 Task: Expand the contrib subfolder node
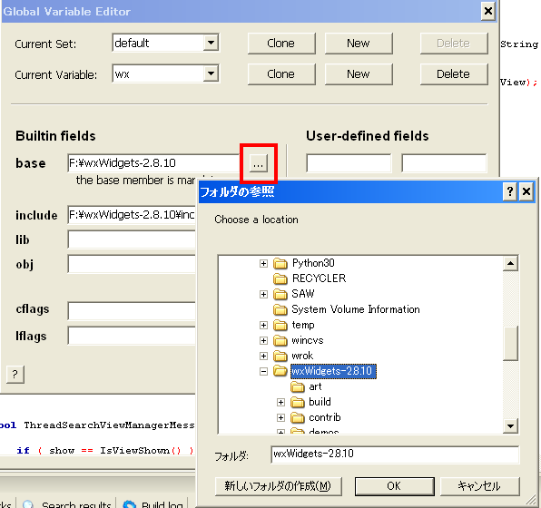tap(280, 418)
